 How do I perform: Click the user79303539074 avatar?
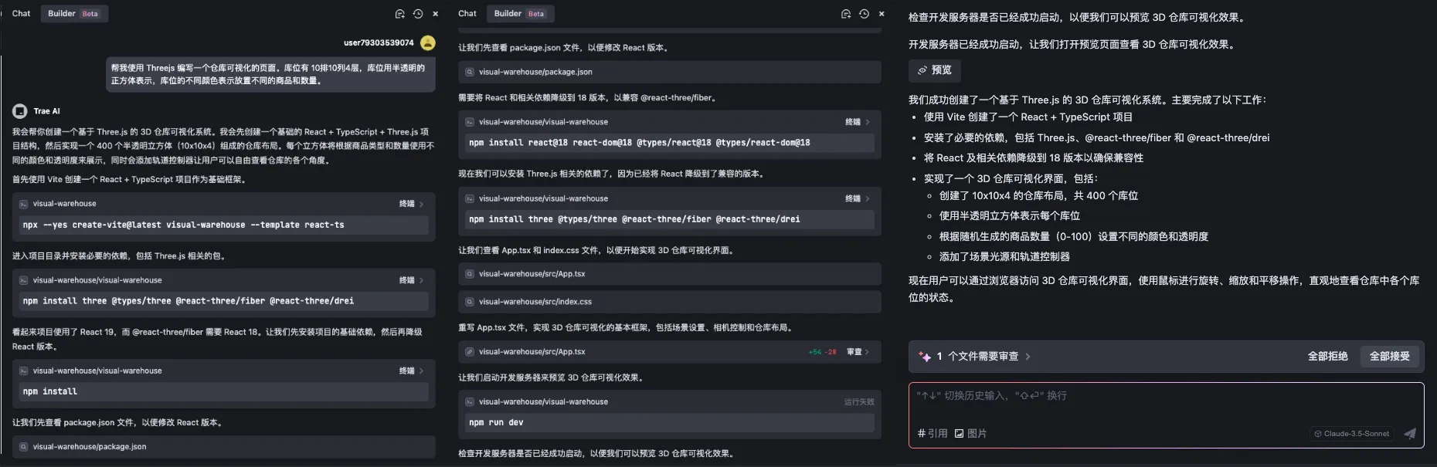click(427, 43)
